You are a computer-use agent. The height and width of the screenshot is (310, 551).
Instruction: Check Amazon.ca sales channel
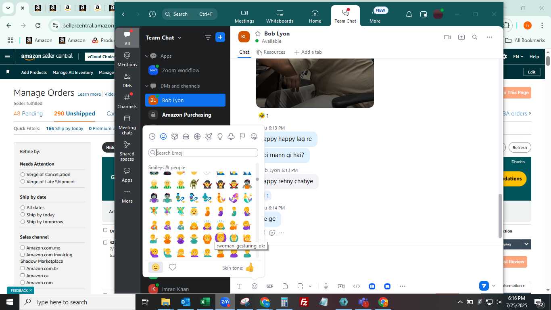pos(23,276)
